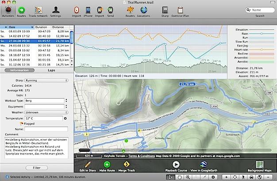Zoom out the map with minus

268,177
